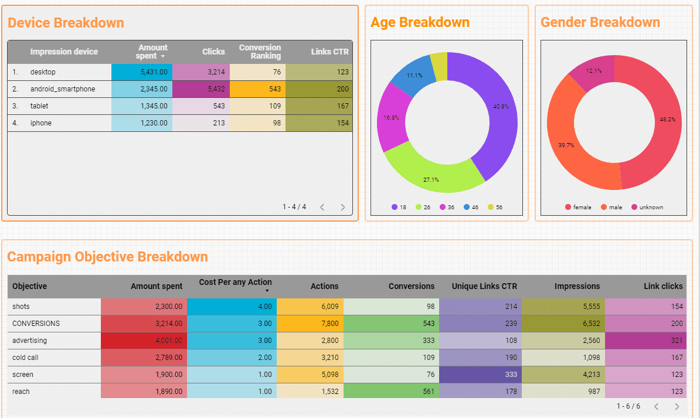Click Campaign table Amount spent header
The height and width of the screenshot is (418, 700).
pyautogui.click(x=157, y=286)
